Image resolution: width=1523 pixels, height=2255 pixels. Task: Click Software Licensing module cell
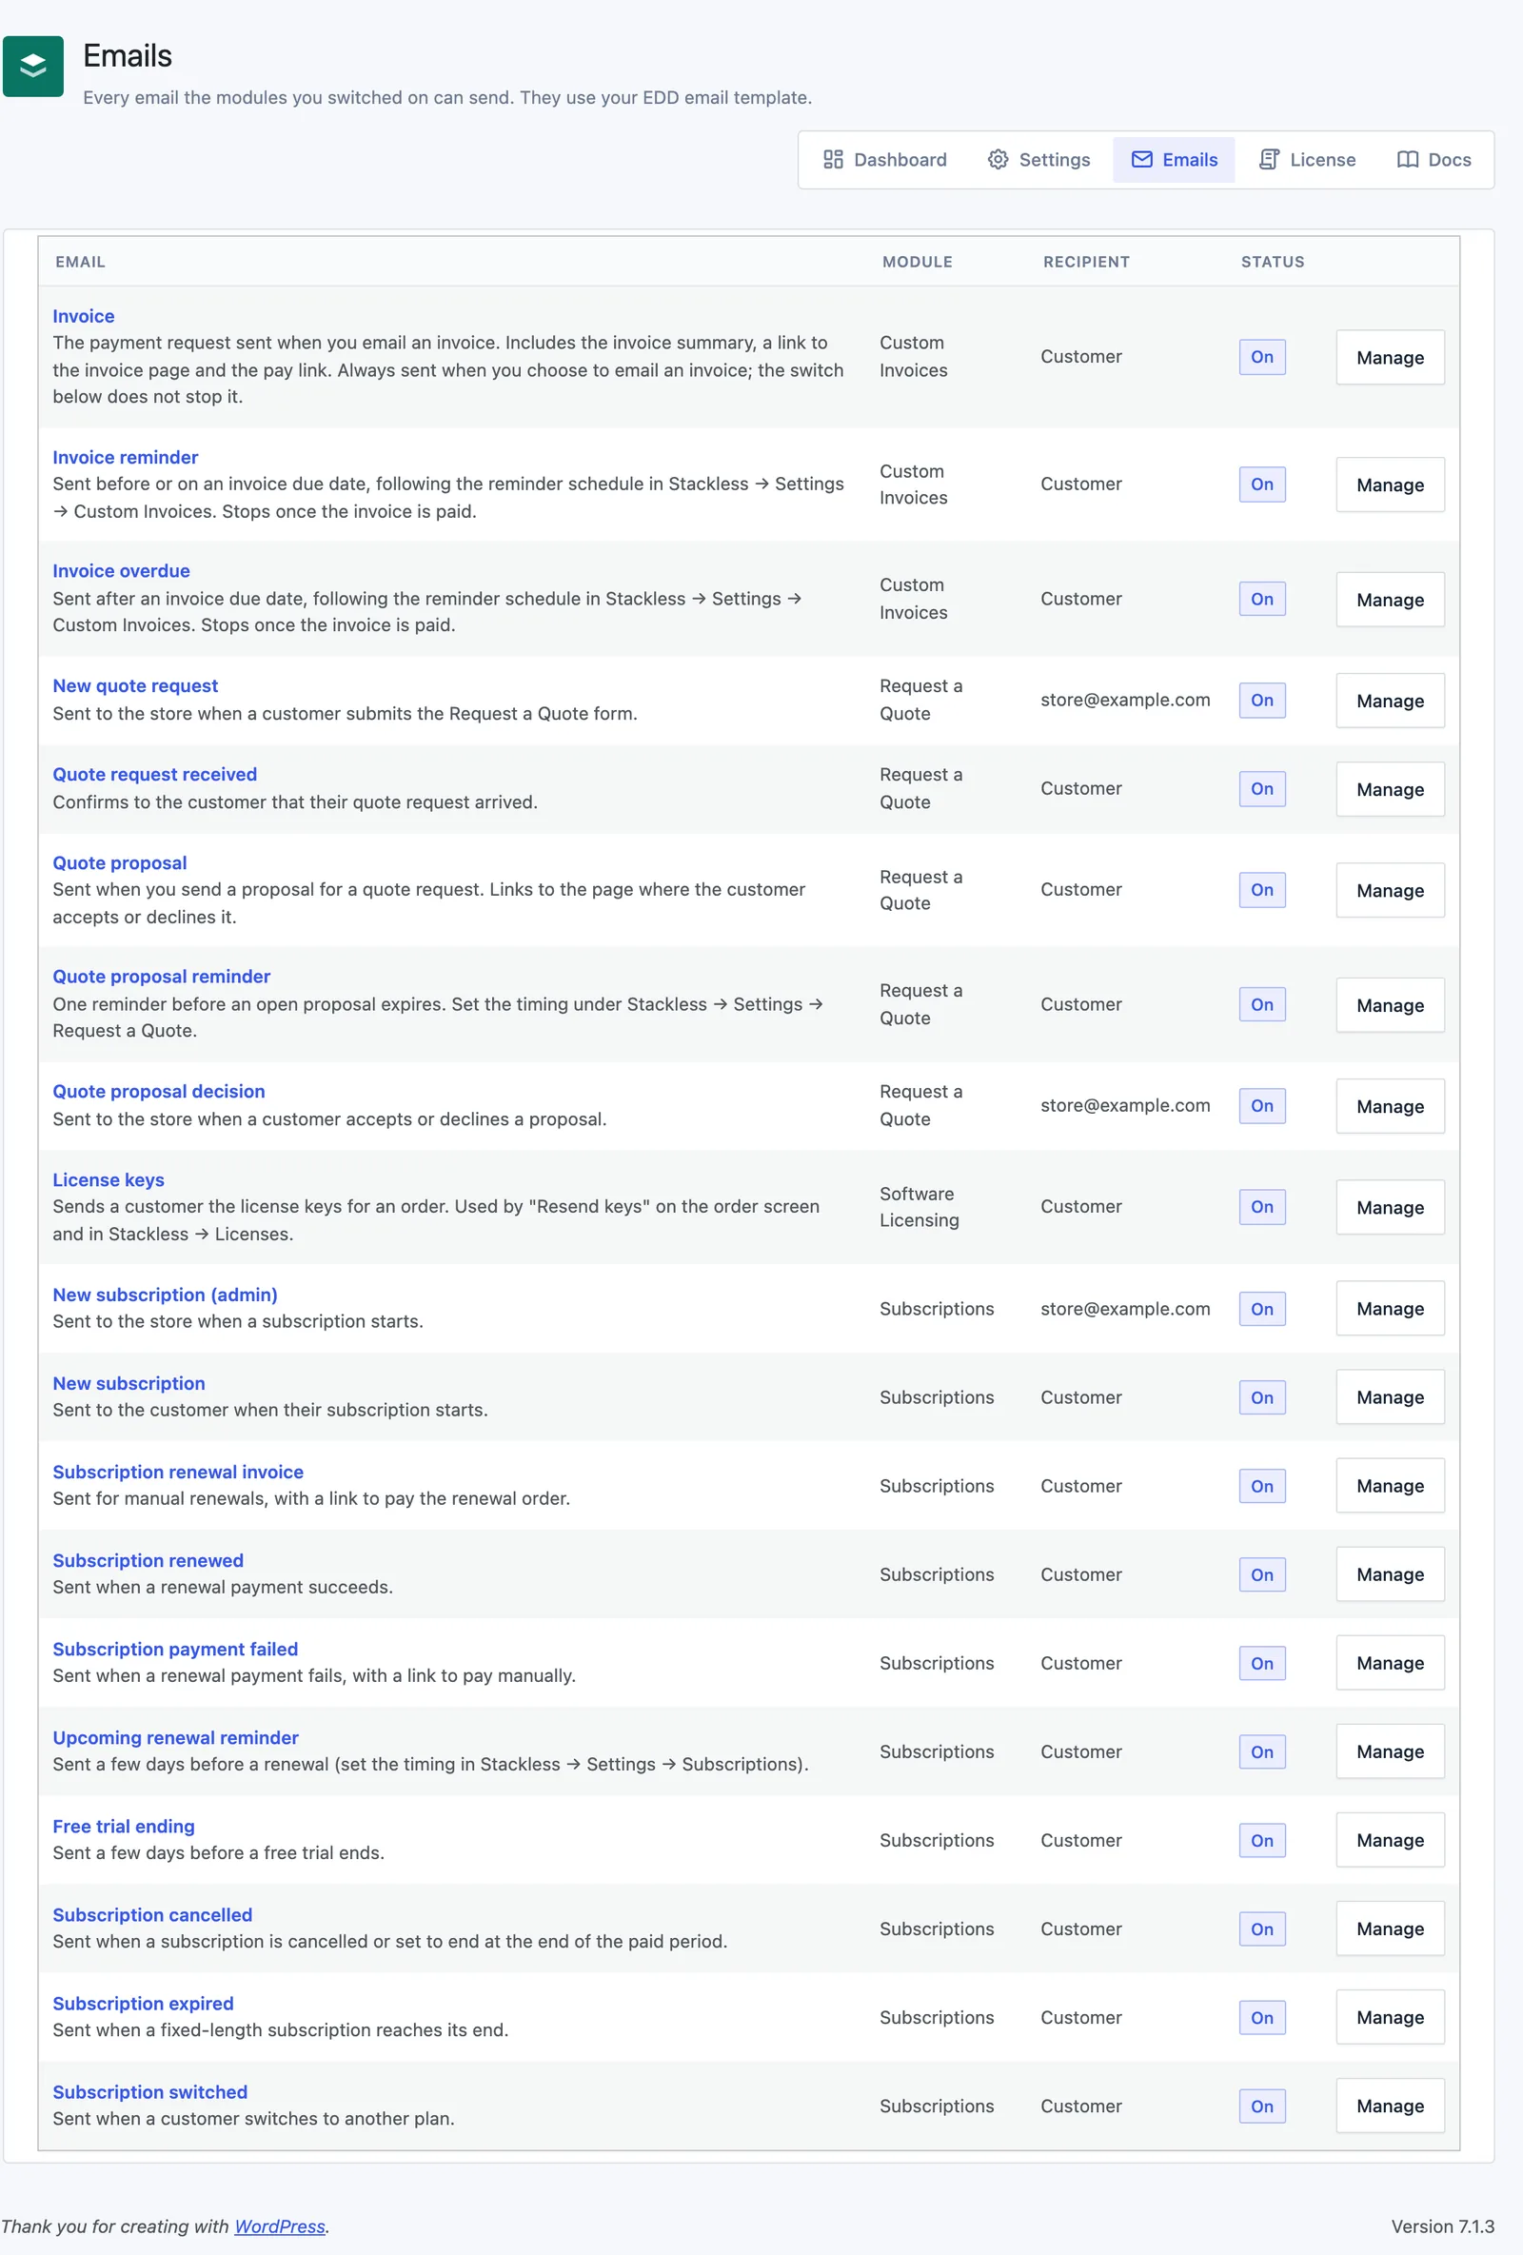(920, 1207)
